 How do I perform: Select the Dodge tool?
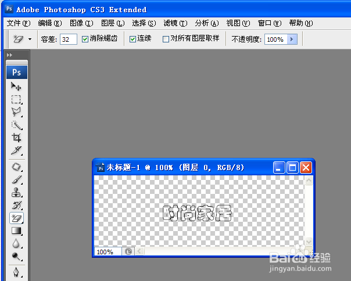click(x=16, y=257)
